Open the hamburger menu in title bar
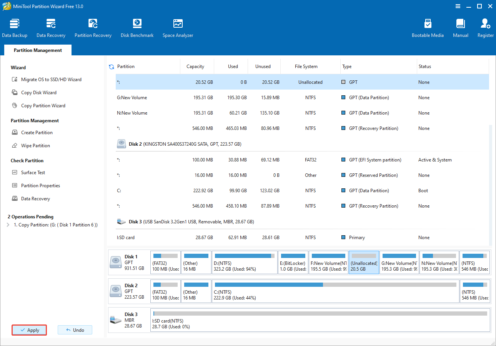This screenshot has width=496, height=346. 458,6
